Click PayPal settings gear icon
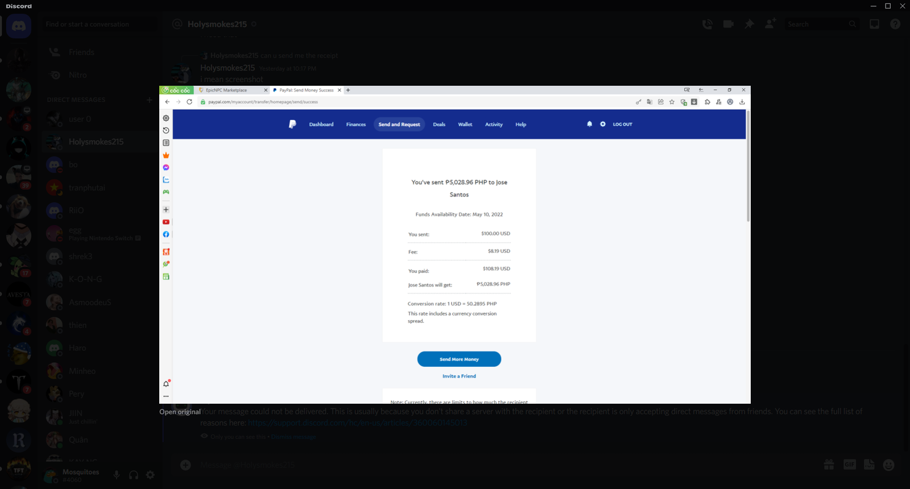This screenshot has width=910, height=489. click(x=603, y=124)
